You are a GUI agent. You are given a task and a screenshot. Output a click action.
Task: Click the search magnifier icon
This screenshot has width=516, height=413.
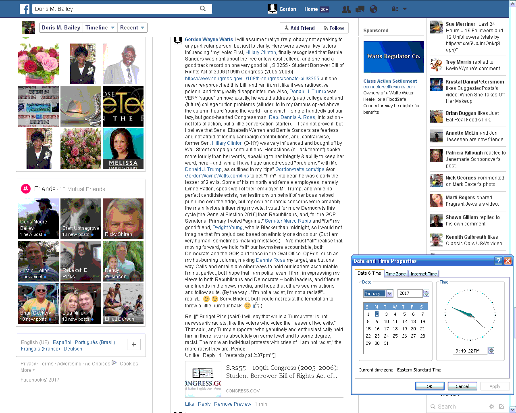203,8
